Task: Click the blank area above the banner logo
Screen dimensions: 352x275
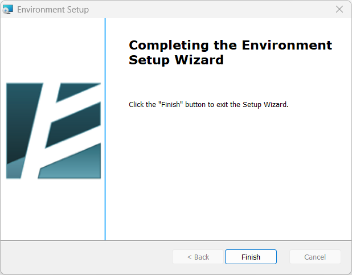Action: (52, 51)
